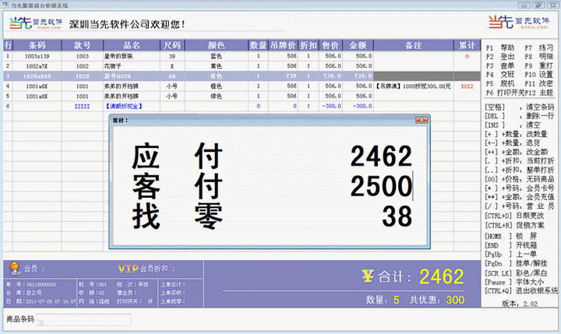
Task: Close the 客付 payment dialog
Action: 423,121
